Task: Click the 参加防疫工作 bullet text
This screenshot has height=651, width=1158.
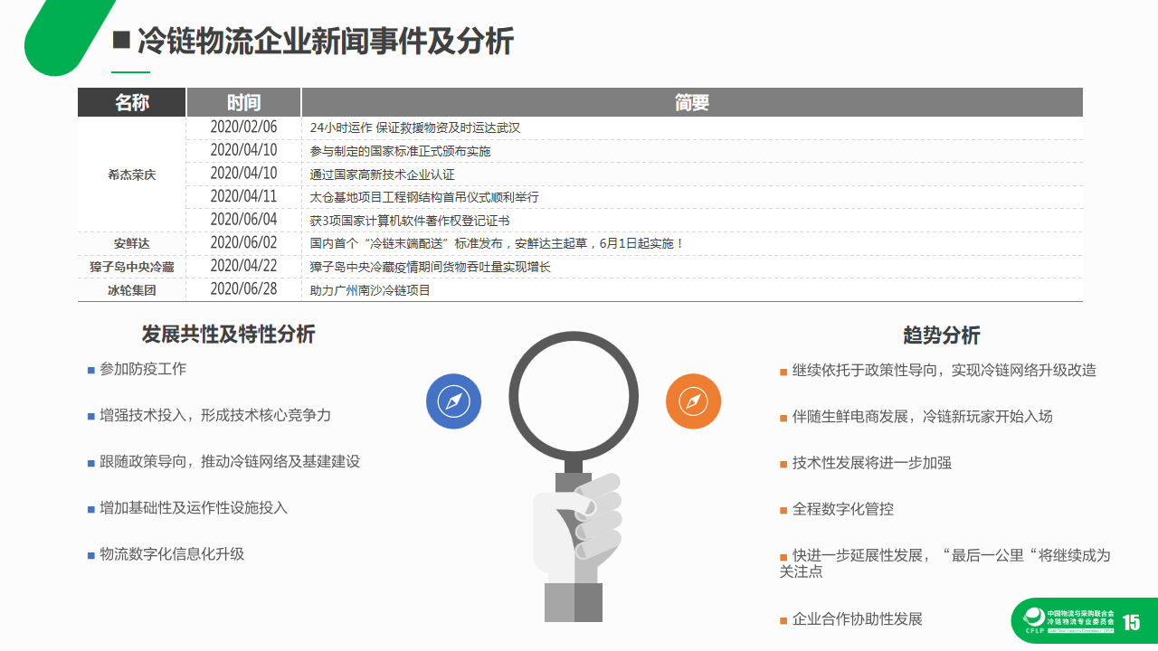Action: (x=143, y=369)
